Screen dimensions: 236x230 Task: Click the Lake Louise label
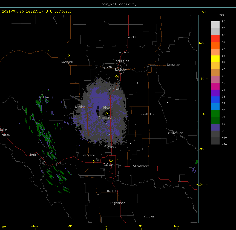click(5, 132)
